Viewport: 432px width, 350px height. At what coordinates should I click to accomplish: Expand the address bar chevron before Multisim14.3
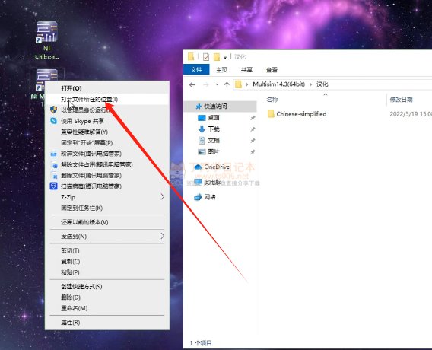click(x=246, y=84)
